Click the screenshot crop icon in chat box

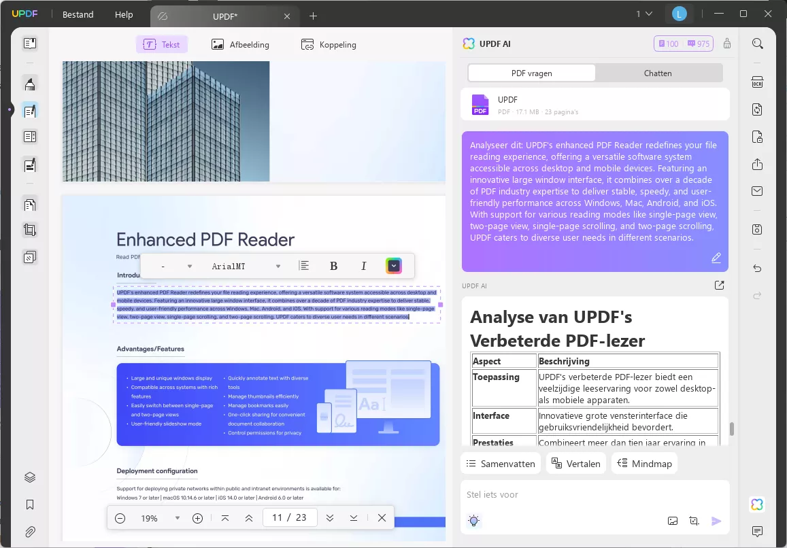coord(694,521)
